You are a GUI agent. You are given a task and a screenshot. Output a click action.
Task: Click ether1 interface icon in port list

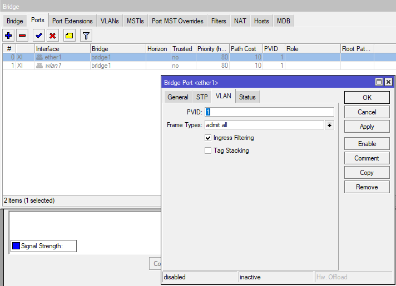coord(39,57)
